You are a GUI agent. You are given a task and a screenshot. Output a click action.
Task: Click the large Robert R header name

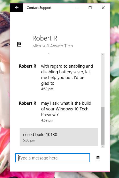click(x=45, y=38)
